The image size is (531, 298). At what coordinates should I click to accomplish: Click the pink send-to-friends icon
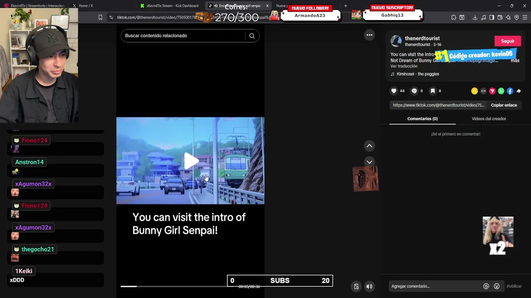tap(492, 91)
